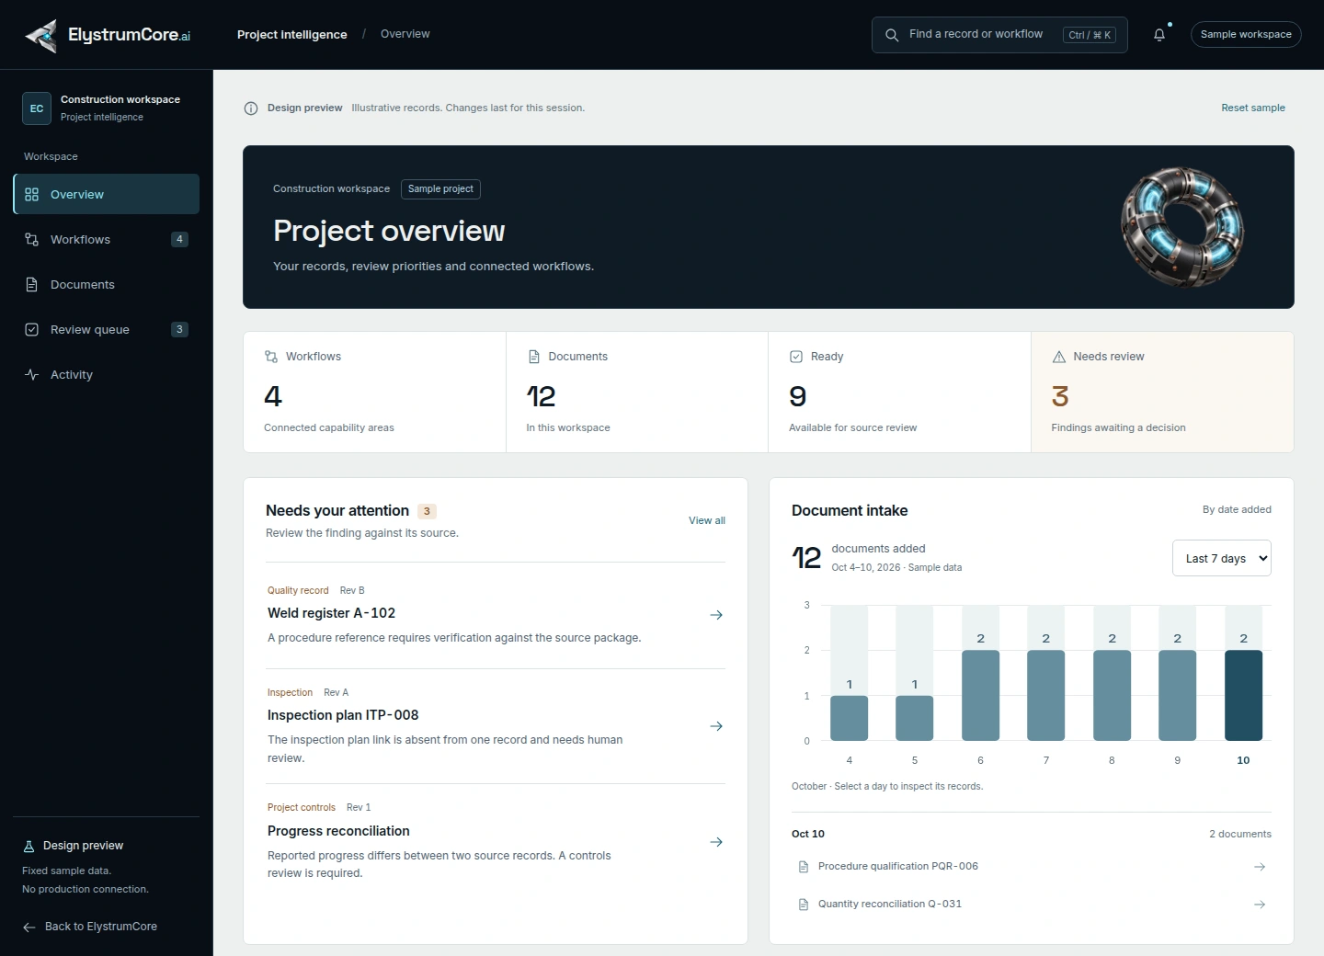Open the notifications bell

(1159, 35)
